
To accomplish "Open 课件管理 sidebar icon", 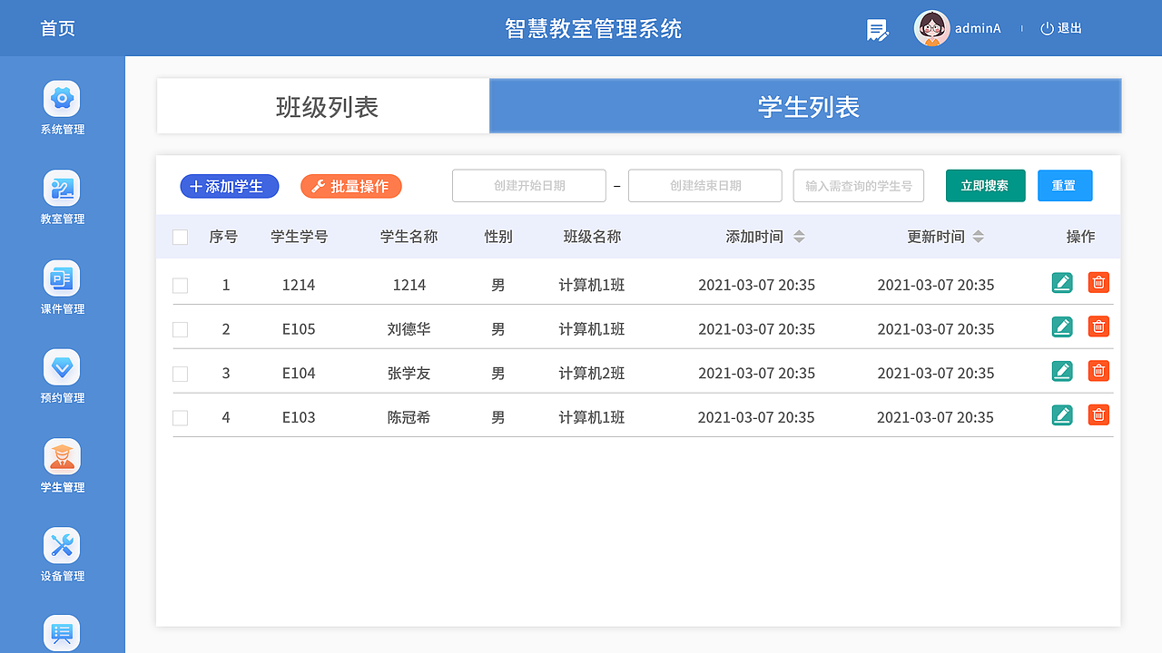I will [62, 278].
